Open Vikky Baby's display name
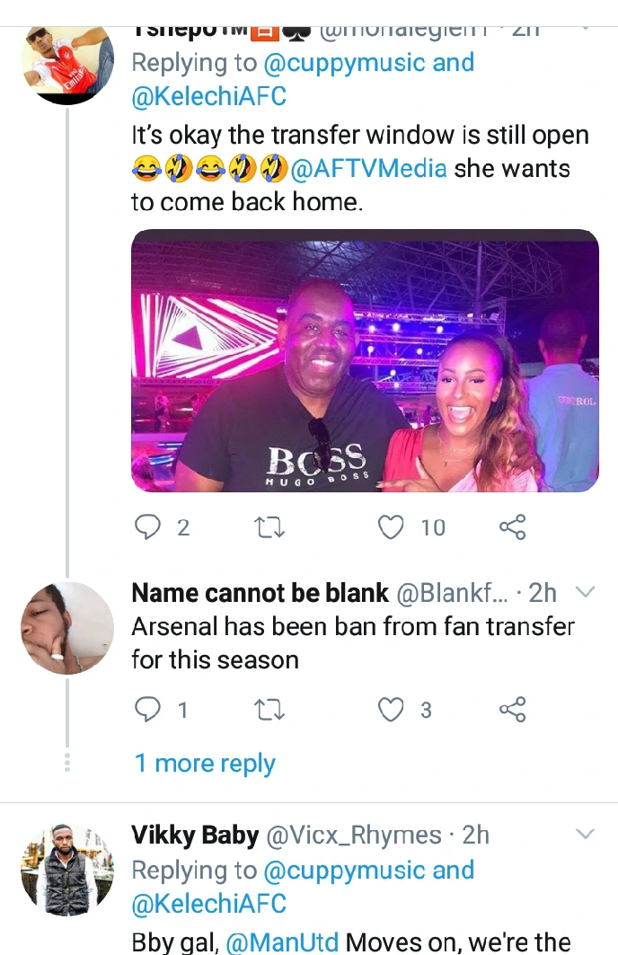 pos(195,835)
